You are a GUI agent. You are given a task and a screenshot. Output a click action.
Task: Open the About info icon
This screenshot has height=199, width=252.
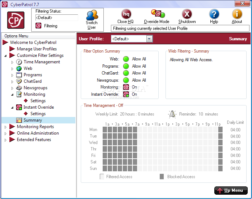pos(237,14)
